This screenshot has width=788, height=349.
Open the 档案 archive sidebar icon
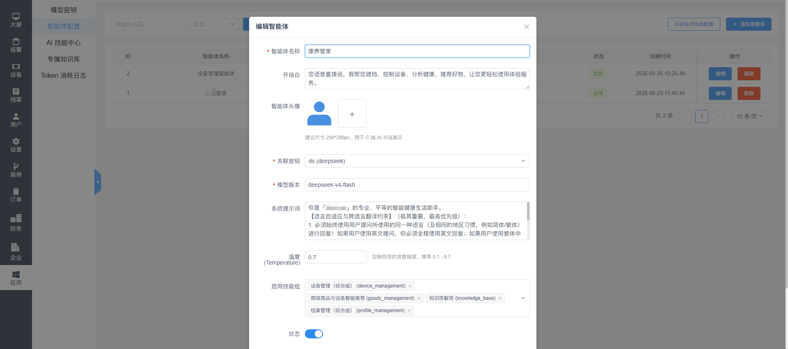pyautogui.click(x=16, y=95)
